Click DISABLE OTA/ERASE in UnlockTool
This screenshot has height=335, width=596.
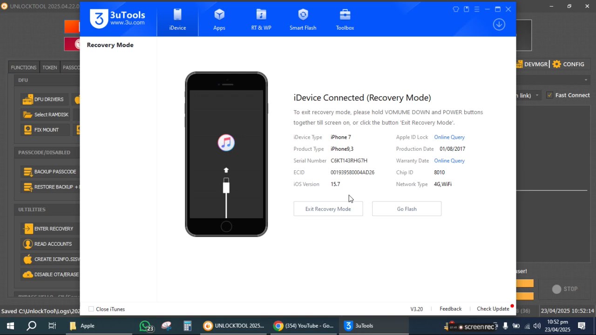[x=51, y=275]
